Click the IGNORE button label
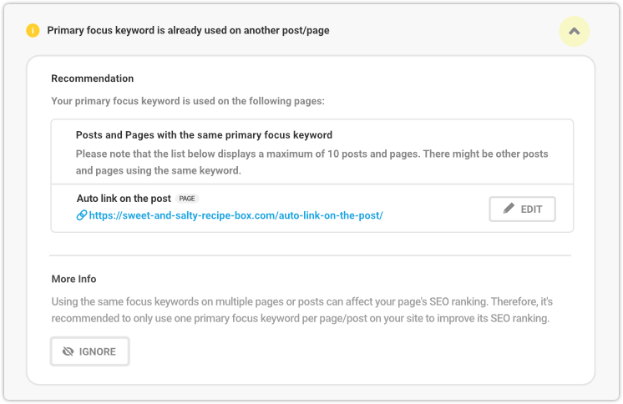 (98, 351)
